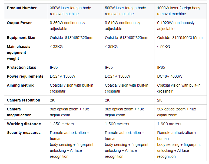
Task: Click the Power requirements row label
Action: 26,76
